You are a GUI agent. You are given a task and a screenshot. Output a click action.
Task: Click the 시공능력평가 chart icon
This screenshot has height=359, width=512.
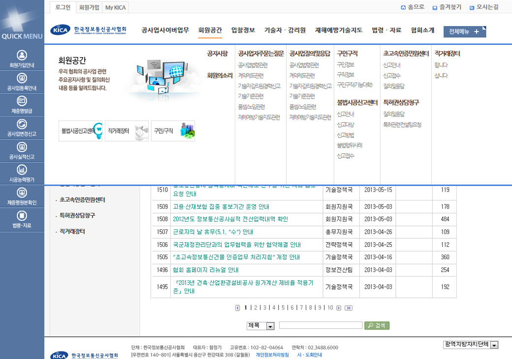(x=22, y=170)
